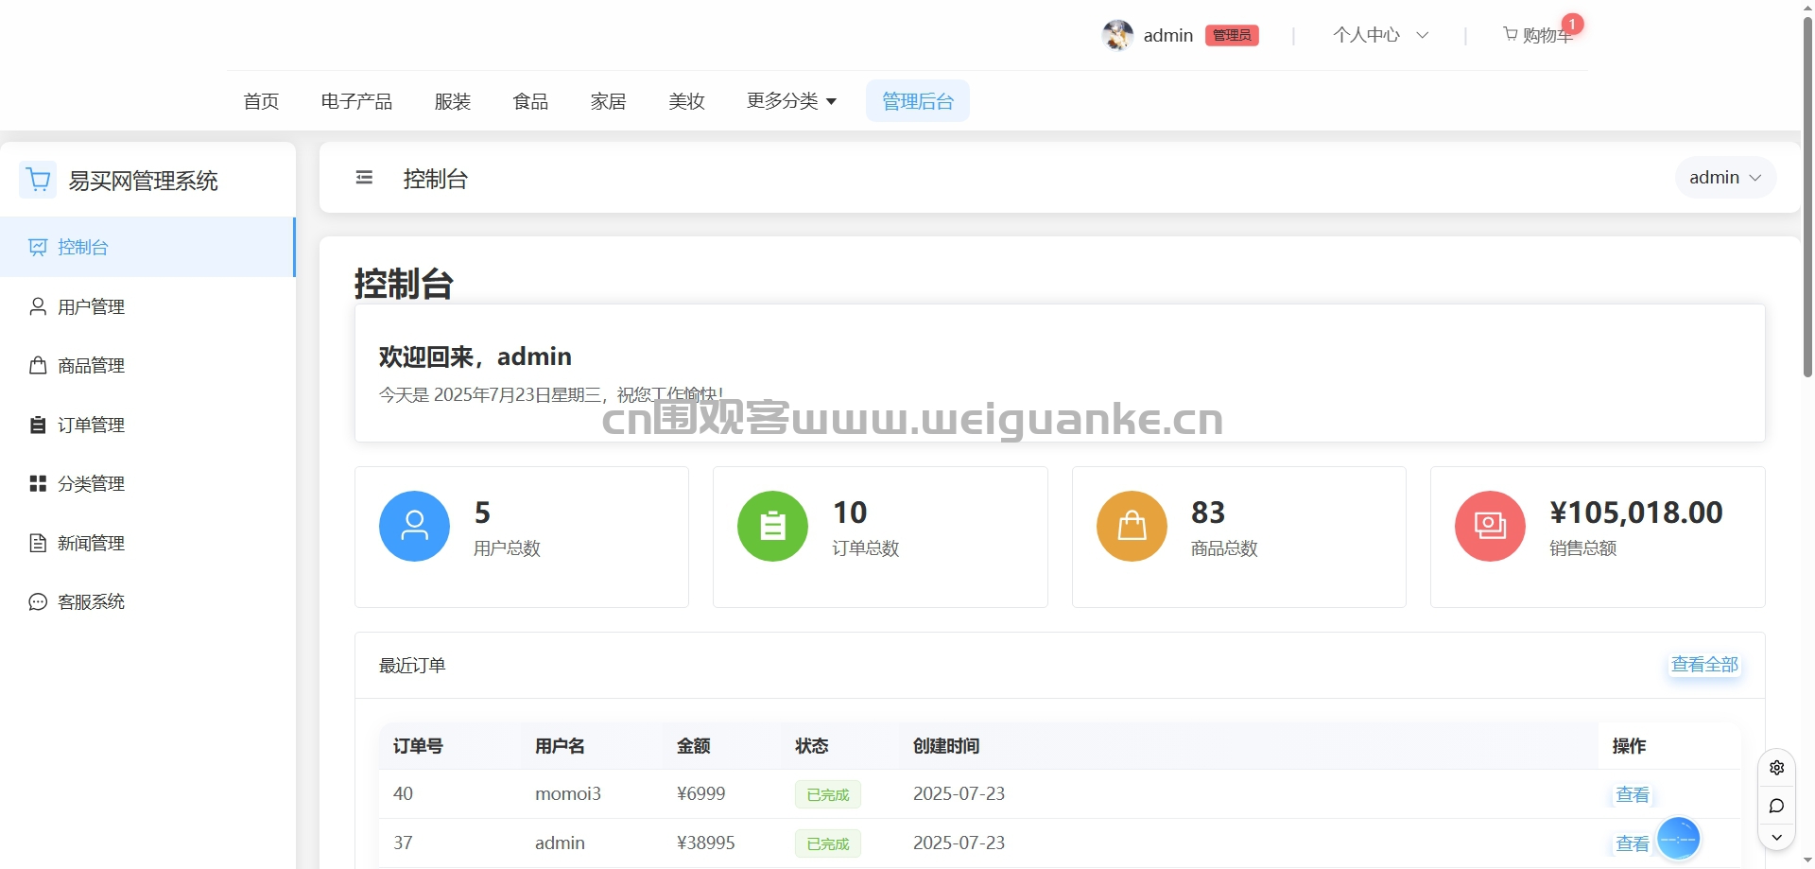Screen dimensions: 1815x869
Task: Open 新闻管理 in the sidebar
Action: click(147, 543)
